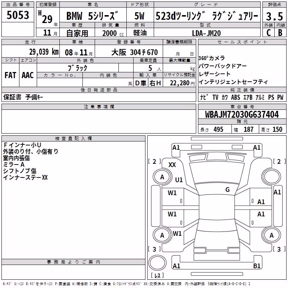Click 予備キー in later-shipped parts

pos(34,97)
